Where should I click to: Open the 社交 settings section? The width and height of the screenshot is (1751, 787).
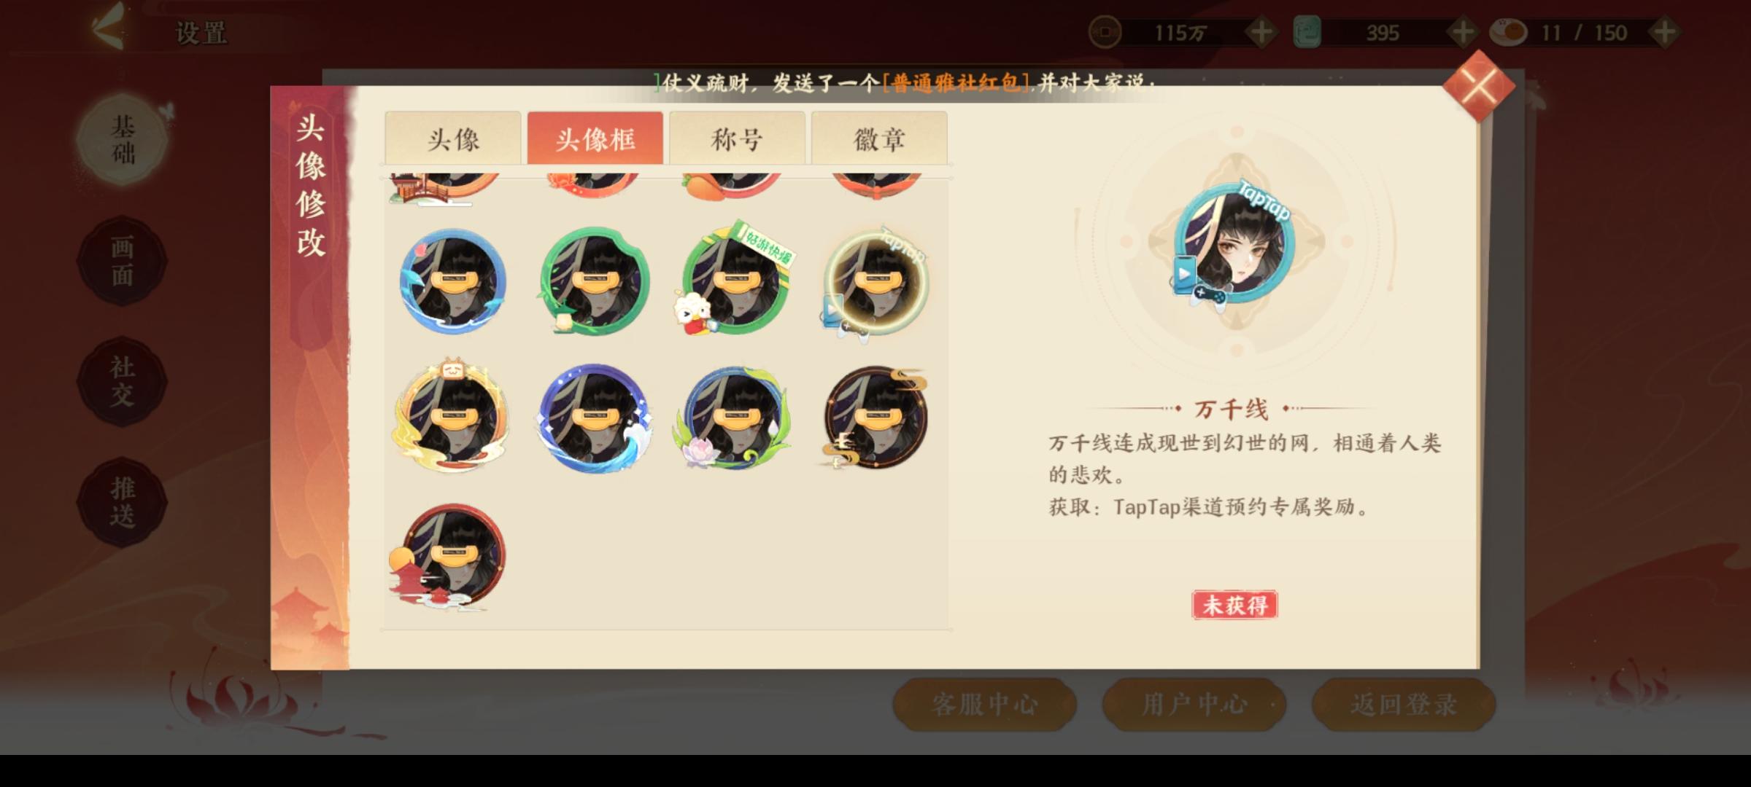(122, 381)
